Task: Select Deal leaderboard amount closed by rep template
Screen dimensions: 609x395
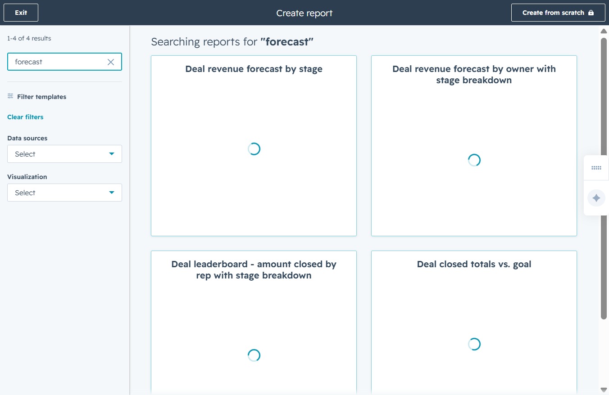Action: coord(254,323)
